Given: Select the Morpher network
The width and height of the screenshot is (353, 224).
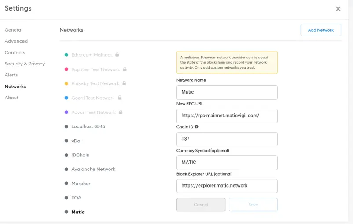Looking at the screenshot, I should tap(81, 183).
